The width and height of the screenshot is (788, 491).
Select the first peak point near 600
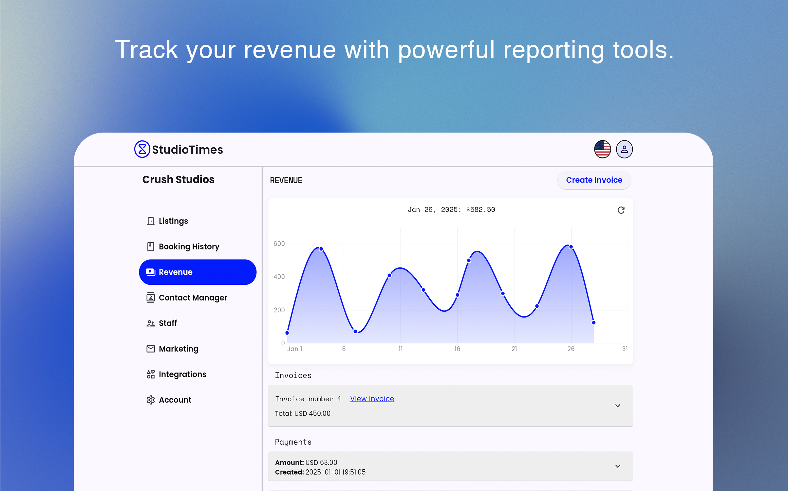[x=321, y=249]
